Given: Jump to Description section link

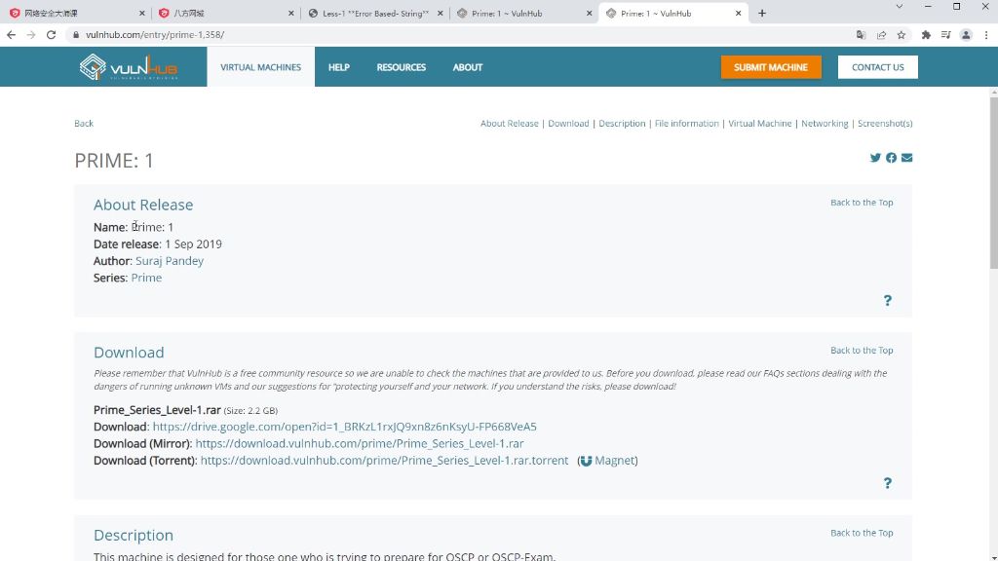Looking at the screenshot, I should pos(622,124).
